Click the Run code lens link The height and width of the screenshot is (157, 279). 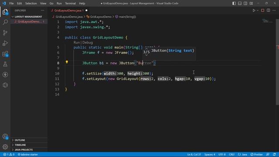coord(77,43)
